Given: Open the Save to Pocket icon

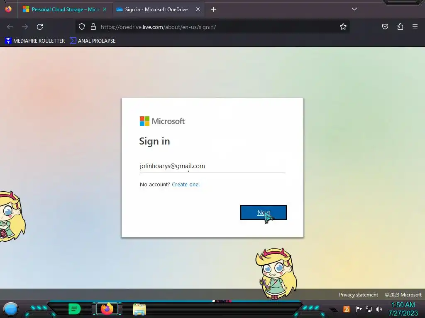Looking at the screenshot, I should pos(385,27).
